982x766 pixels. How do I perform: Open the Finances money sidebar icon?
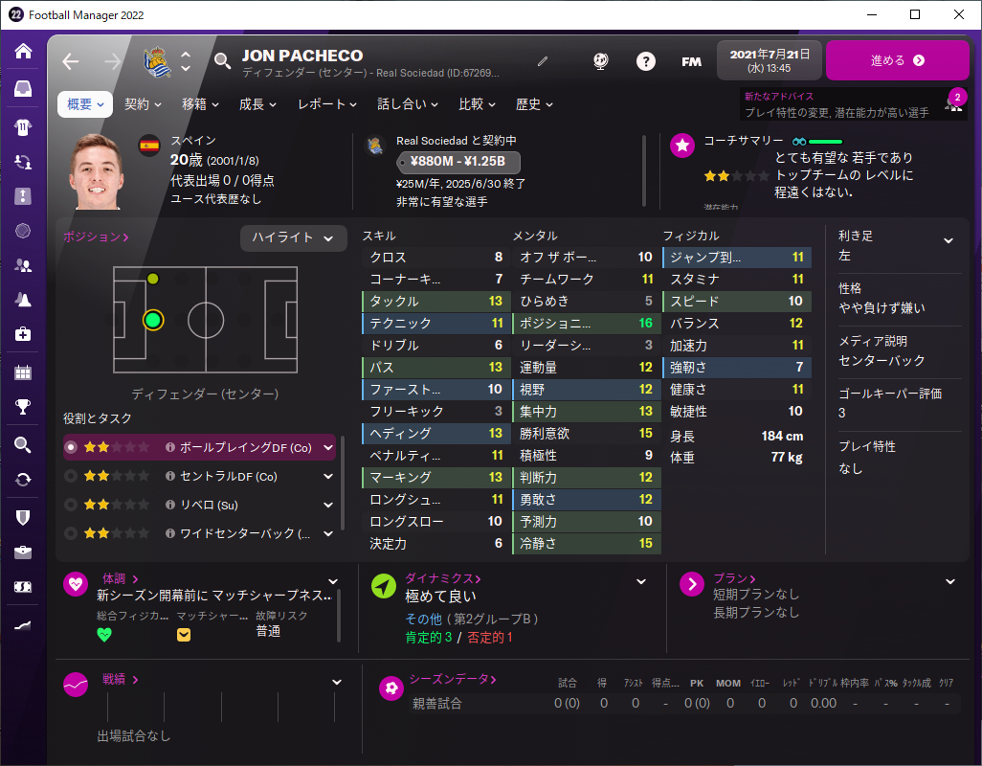pyautogui.click(x=23, y=587)
